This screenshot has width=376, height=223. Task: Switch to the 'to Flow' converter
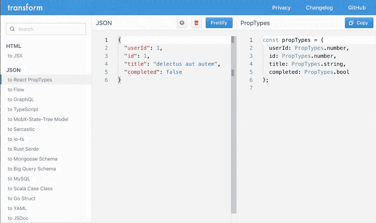pos(16,89)
